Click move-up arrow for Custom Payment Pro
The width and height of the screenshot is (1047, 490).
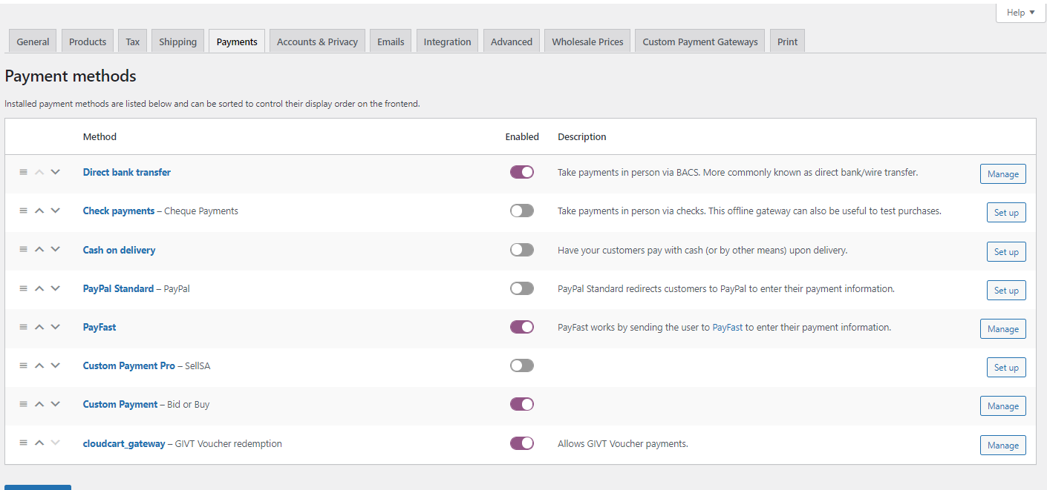coord(39,365)
